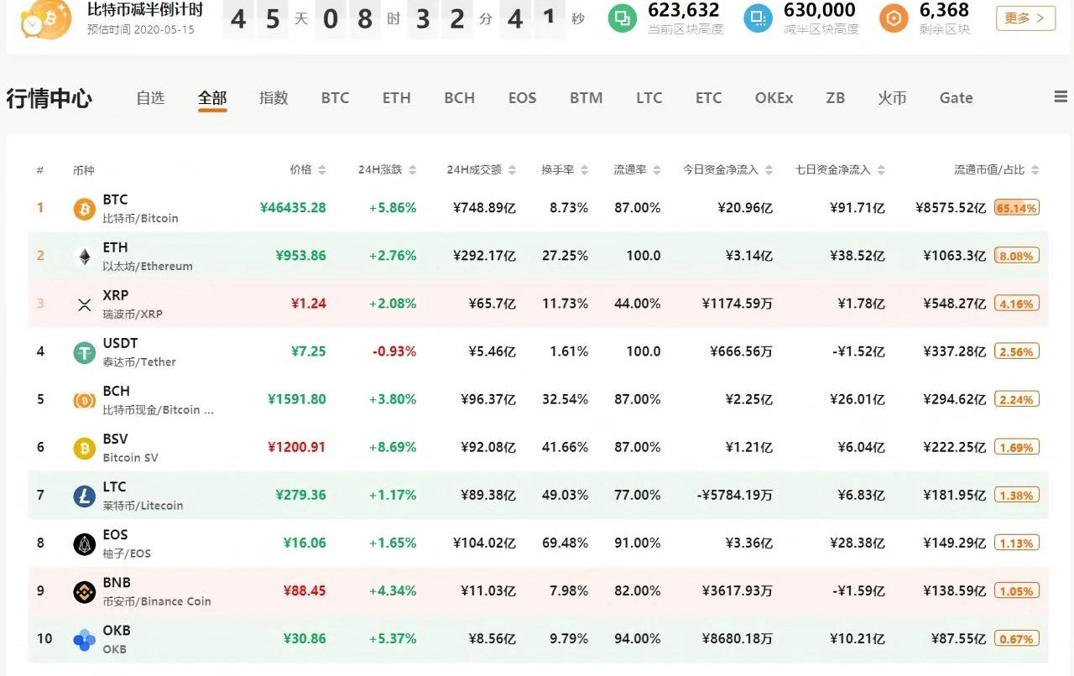Click the green current block height icon
This screenshot has height=676, width=1074.
pyautogui.click(x=622, y=18)
